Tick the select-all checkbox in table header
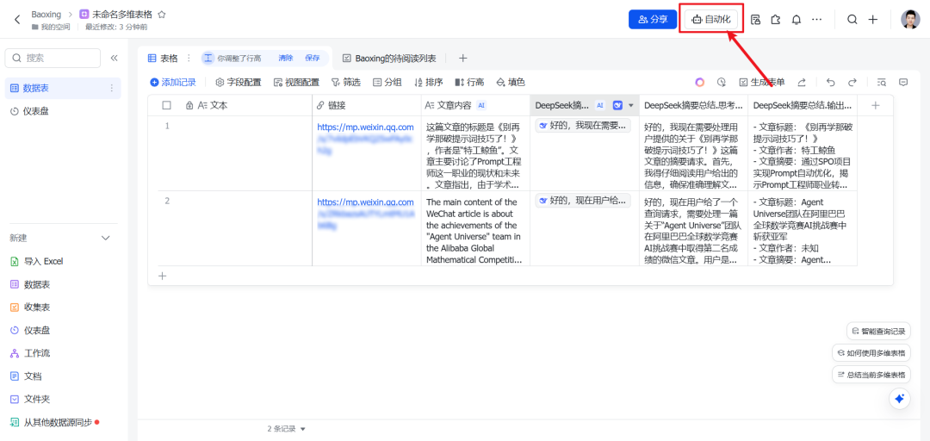Screen dimensions: 930x441 167,105
